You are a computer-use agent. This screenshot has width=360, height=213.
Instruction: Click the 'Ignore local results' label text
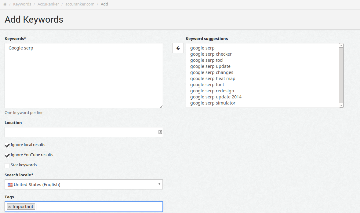28,145
